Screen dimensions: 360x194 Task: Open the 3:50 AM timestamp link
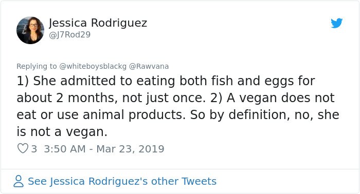click(x=65, y=149)
